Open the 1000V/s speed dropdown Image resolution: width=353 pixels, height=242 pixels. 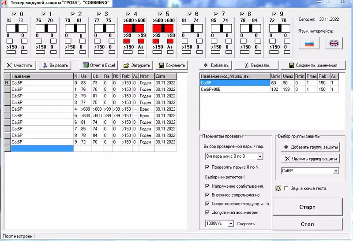[230, 223]
